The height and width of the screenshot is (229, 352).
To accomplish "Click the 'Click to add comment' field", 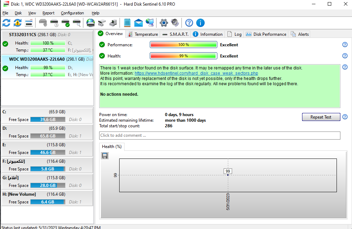I will point(219,135).
